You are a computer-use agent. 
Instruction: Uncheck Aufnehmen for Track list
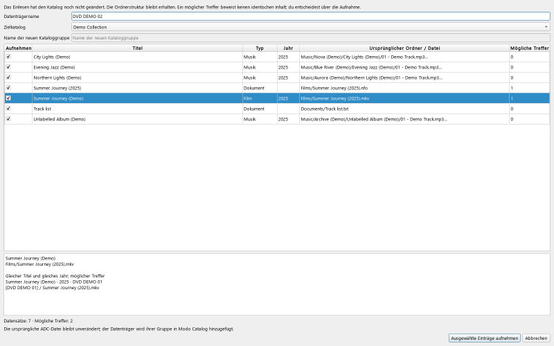tap(8, 109)
